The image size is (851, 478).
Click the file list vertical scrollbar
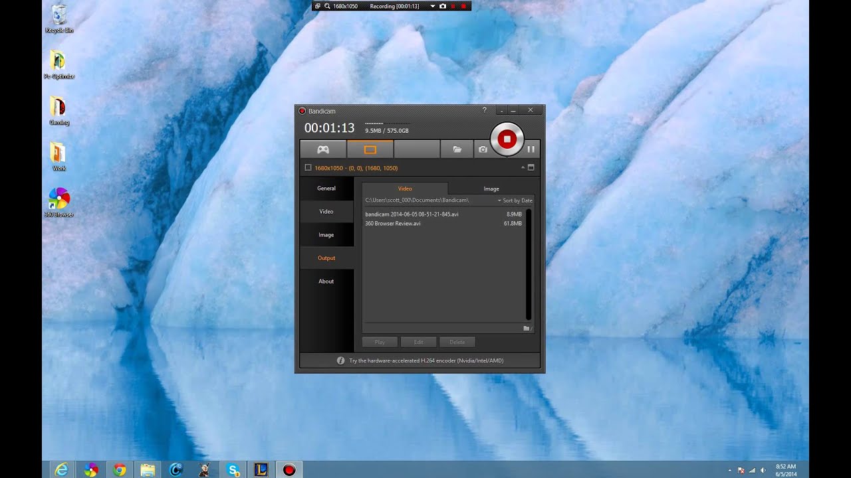click(x=529, y=265)
